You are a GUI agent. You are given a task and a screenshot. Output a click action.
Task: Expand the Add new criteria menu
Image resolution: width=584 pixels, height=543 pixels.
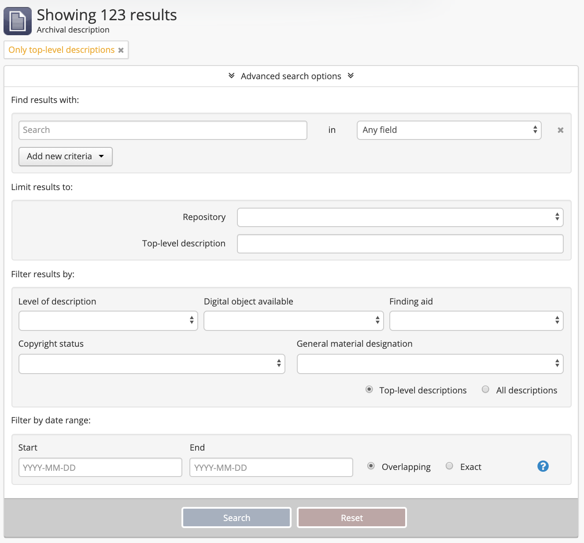point(66,157)
